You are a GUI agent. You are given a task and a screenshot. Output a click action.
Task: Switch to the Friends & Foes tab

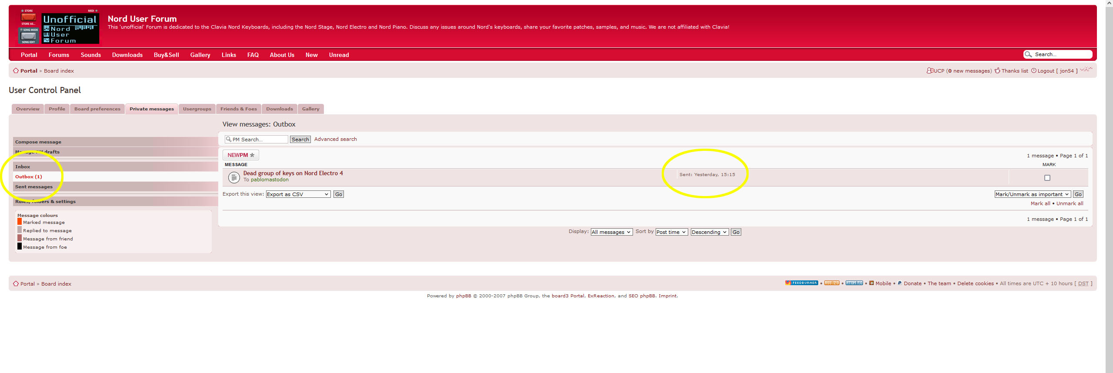point(239,109)
